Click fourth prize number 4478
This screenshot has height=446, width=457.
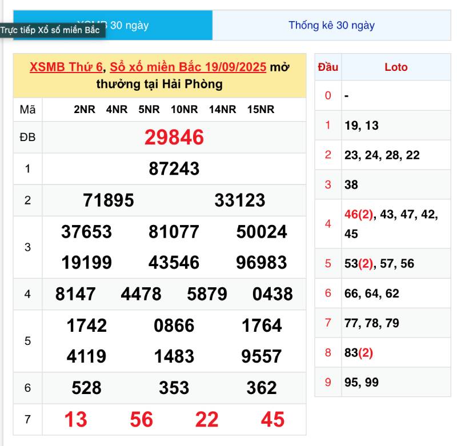tap(141, 294)
